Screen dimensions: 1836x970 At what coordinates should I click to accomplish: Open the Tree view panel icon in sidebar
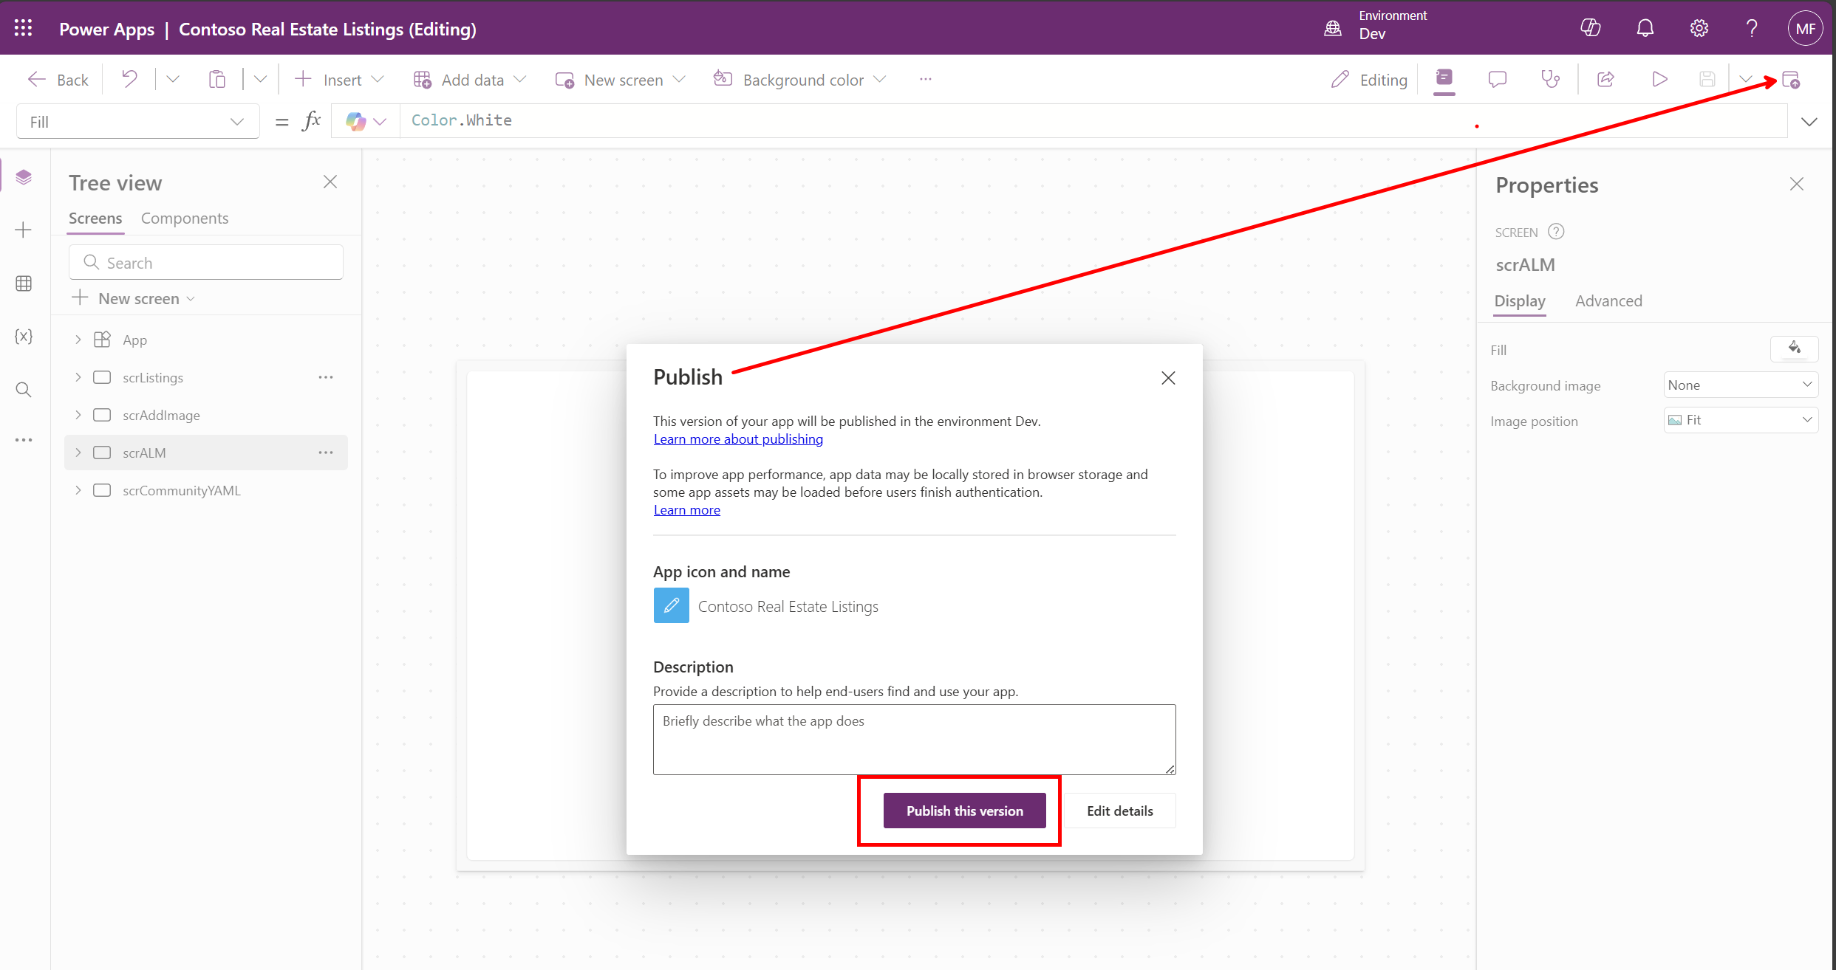(x=23, y=176)
